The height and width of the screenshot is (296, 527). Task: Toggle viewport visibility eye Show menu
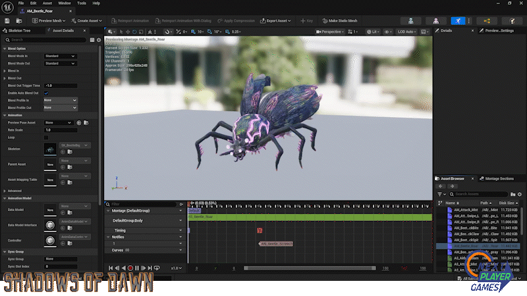point(388,32)
